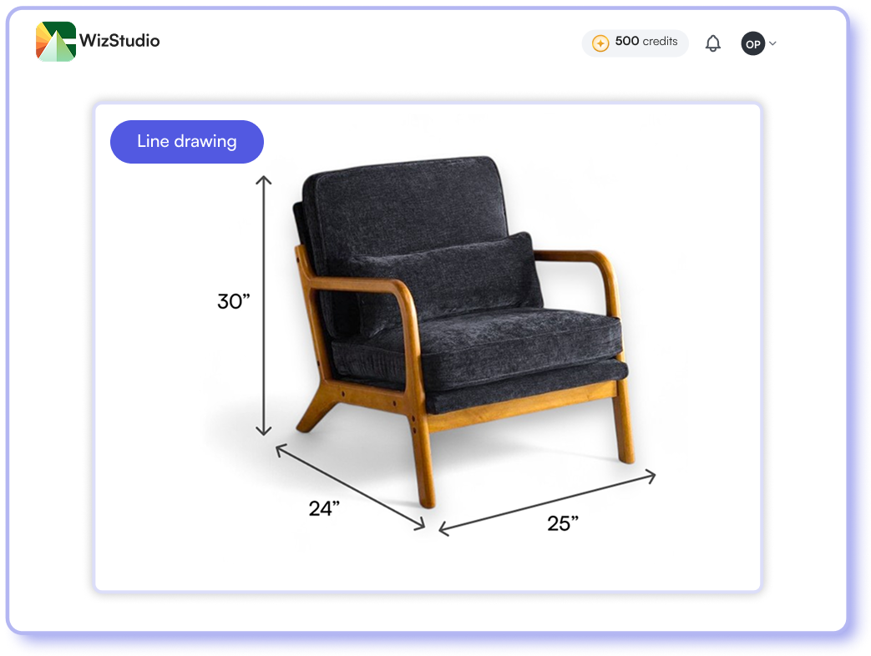Select the 30" height label

(234, 301)
